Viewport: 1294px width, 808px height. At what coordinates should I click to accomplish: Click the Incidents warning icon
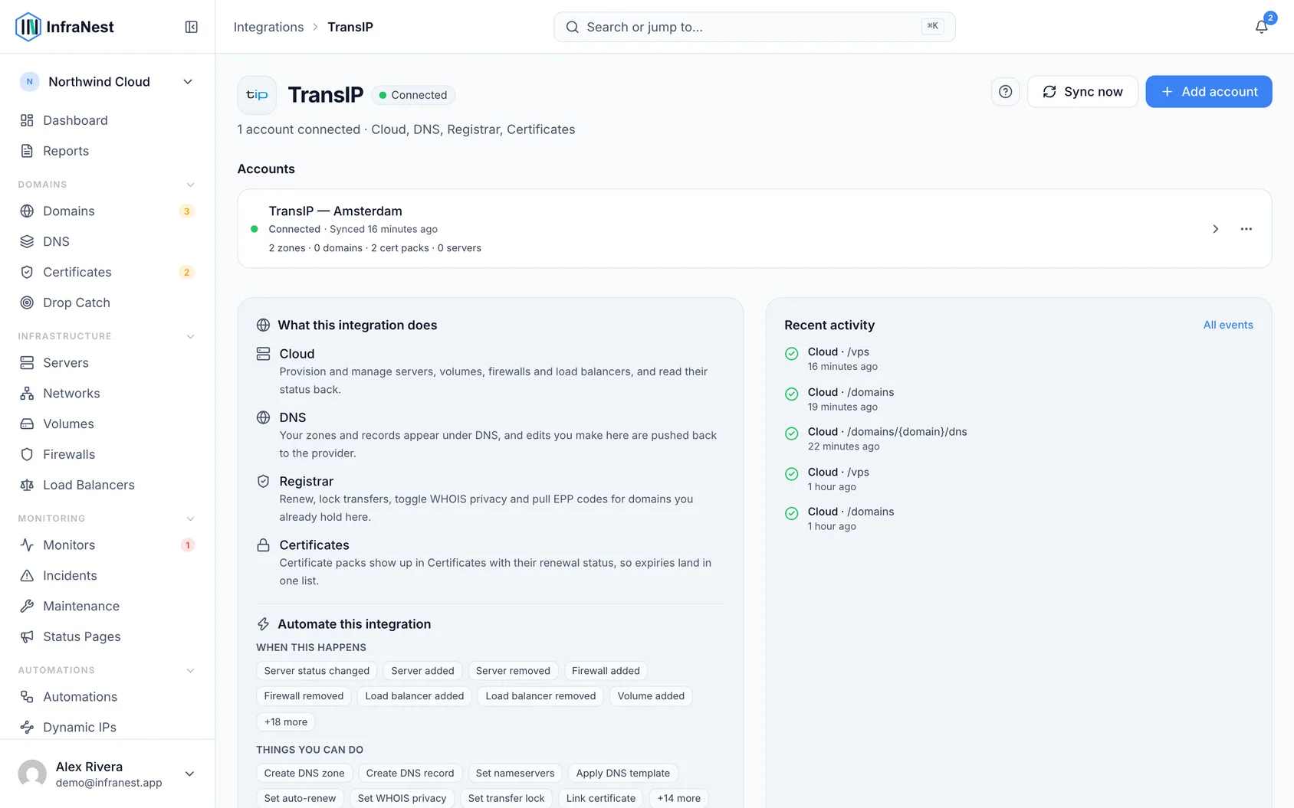coord(27,576)
